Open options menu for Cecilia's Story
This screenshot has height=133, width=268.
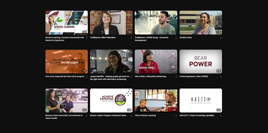coord(221,38)
